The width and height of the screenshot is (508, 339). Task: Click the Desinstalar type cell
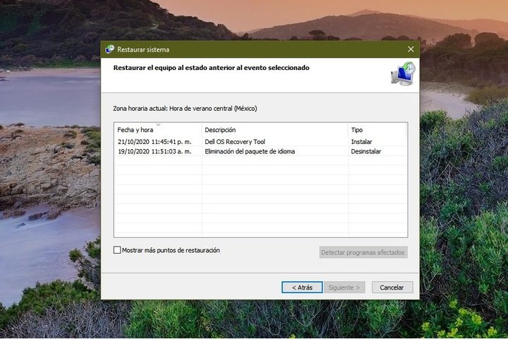(x=366, y=151)
